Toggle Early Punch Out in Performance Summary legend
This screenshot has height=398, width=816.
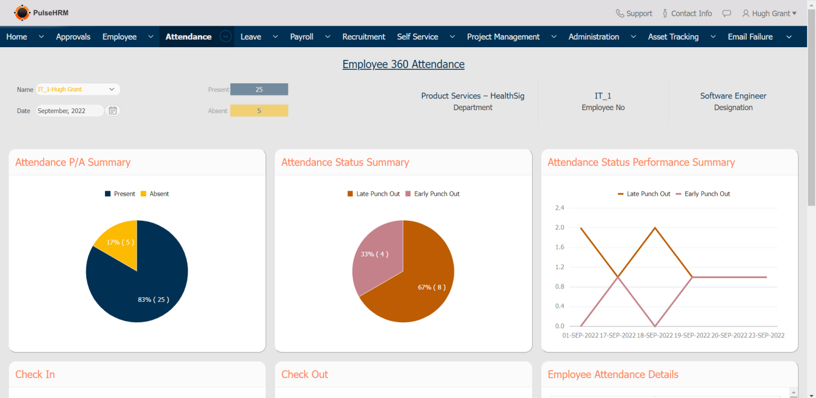coord(702,194)
